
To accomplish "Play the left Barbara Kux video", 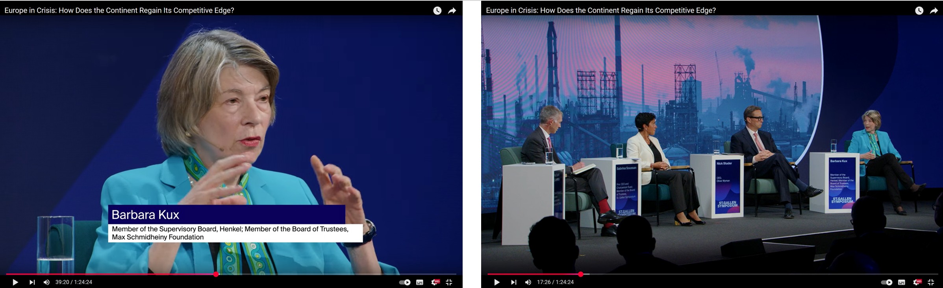I will tap(15, 282).
